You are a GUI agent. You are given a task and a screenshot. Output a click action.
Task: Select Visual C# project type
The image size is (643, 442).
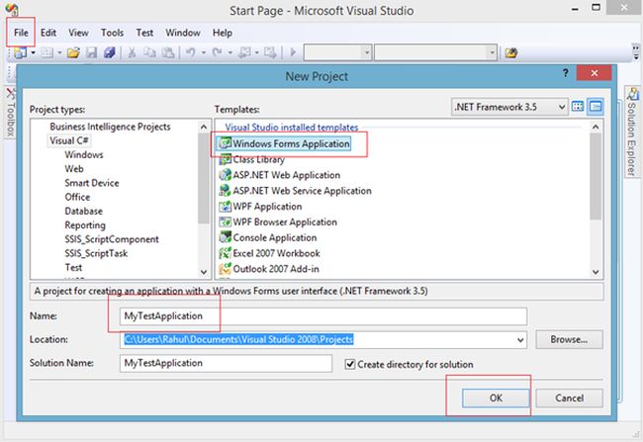click(x=69, y=140)
